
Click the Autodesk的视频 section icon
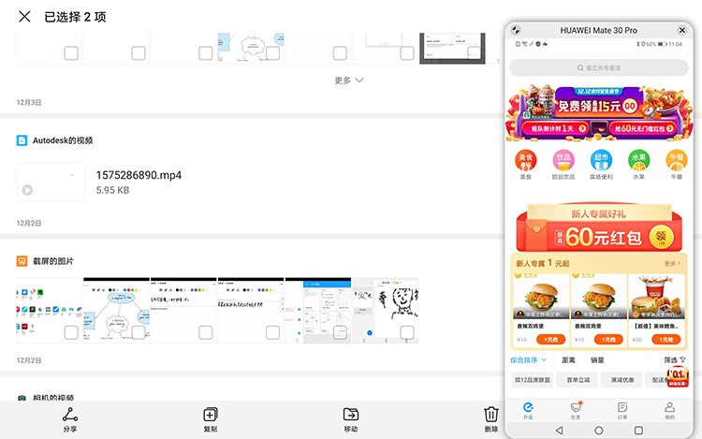[x=22, y=140]
